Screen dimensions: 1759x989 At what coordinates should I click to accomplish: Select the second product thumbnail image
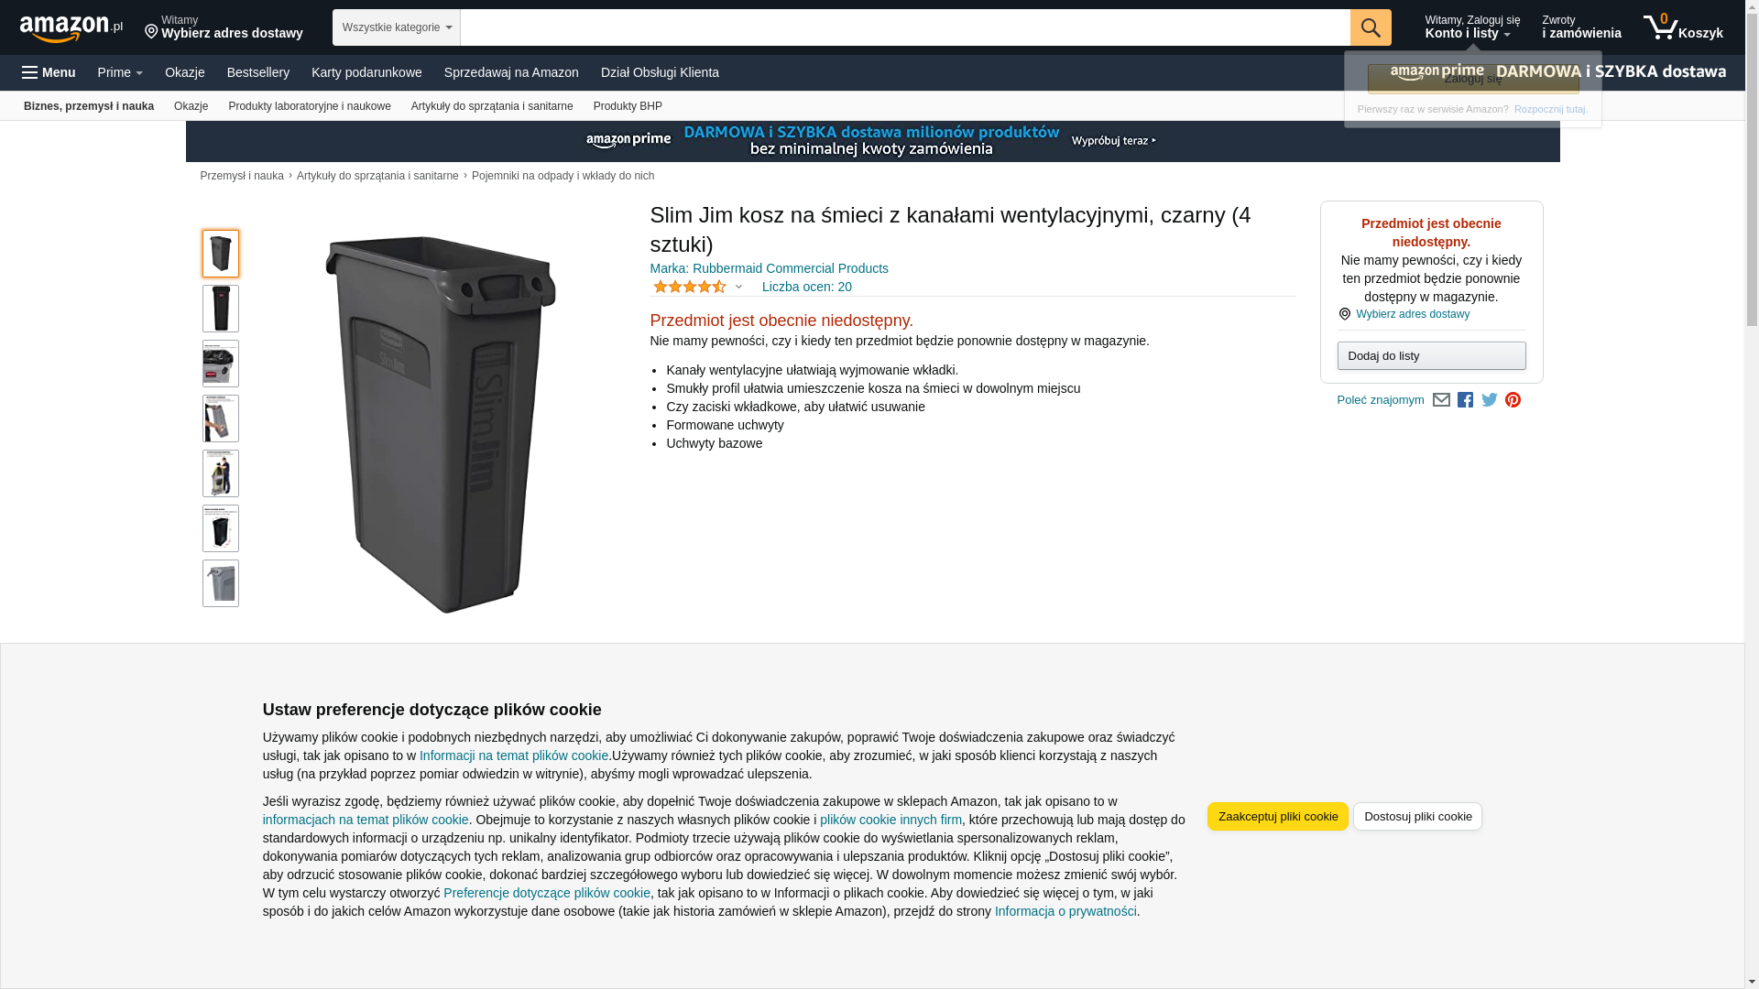coord(221,309)
